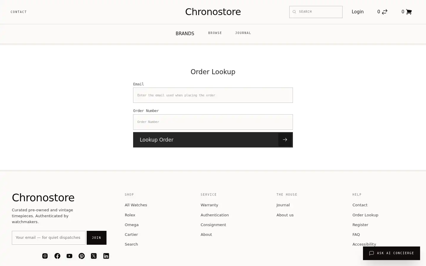Screen dimensions: 426x266
Task: Go to the Login page
Action: coord(358,12)
